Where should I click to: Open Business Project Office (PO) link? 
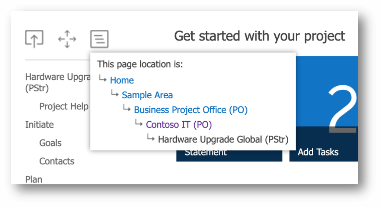190,110
